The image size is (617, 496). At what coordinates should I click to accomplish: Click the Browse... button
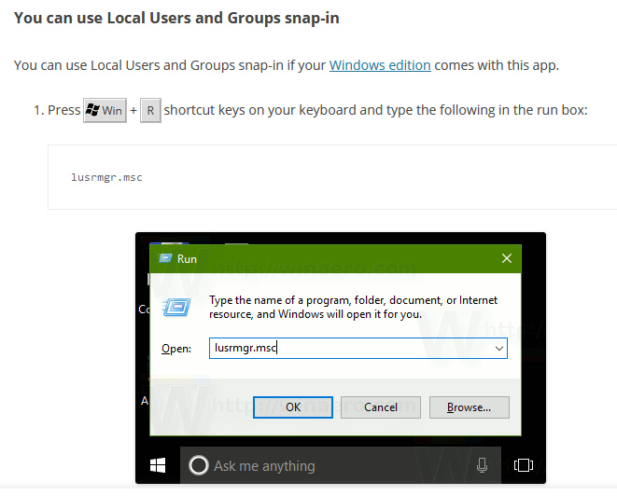469,407
